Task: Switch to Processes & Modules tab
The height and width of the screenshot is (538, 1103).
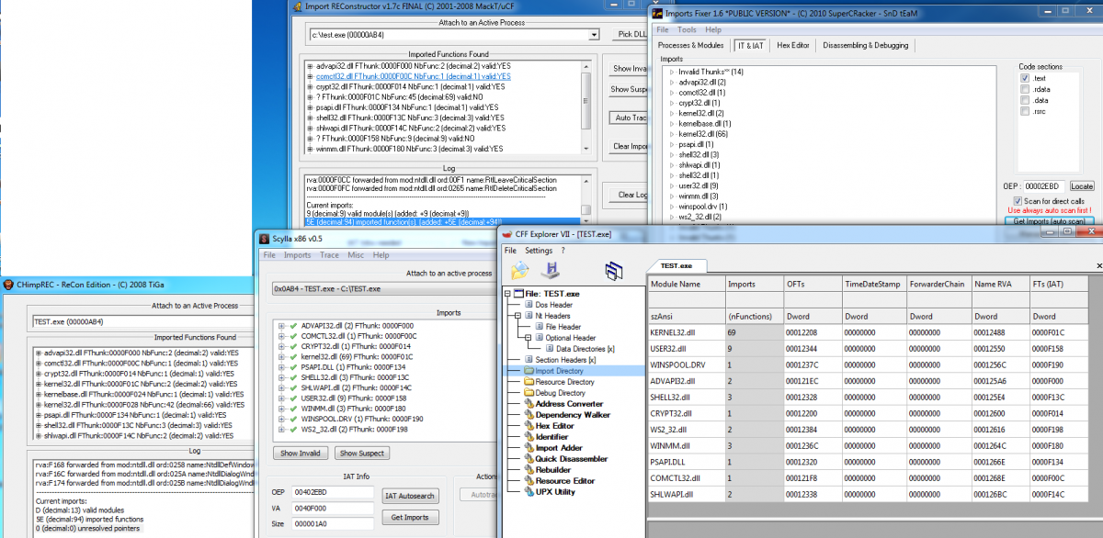Action: 691,45
